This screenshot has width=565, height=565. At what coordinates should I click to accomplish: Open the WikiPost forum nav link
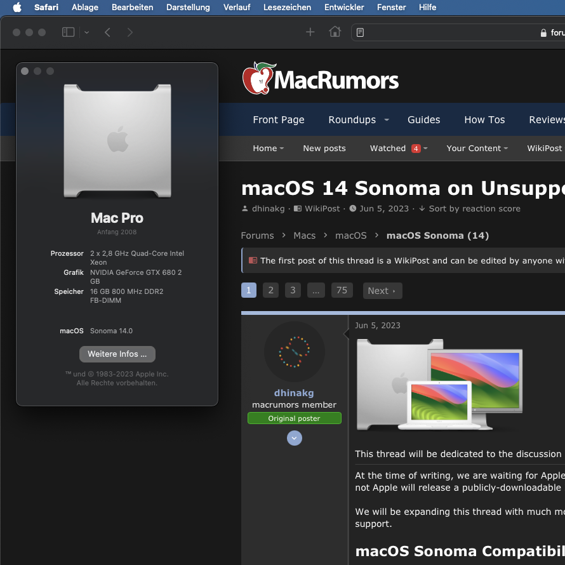(545, 149)
